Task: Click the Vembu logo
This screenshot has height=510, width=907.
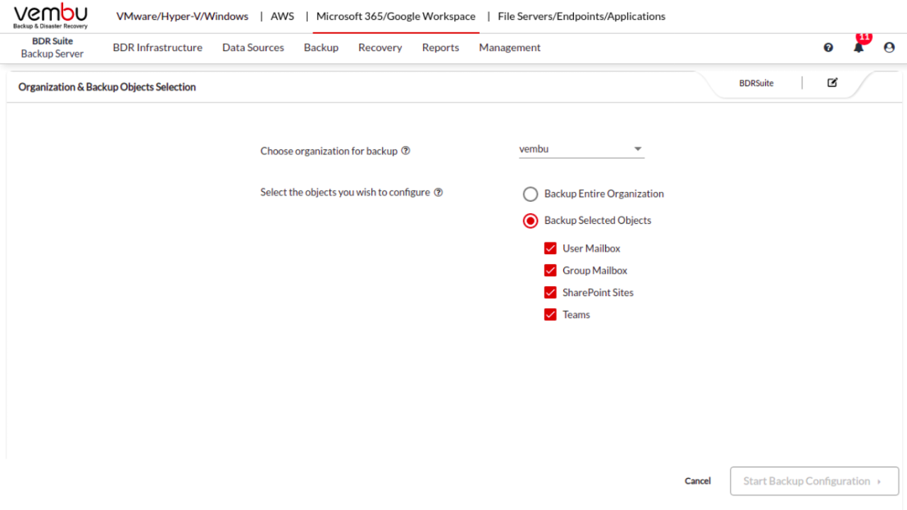Action: 50,16
